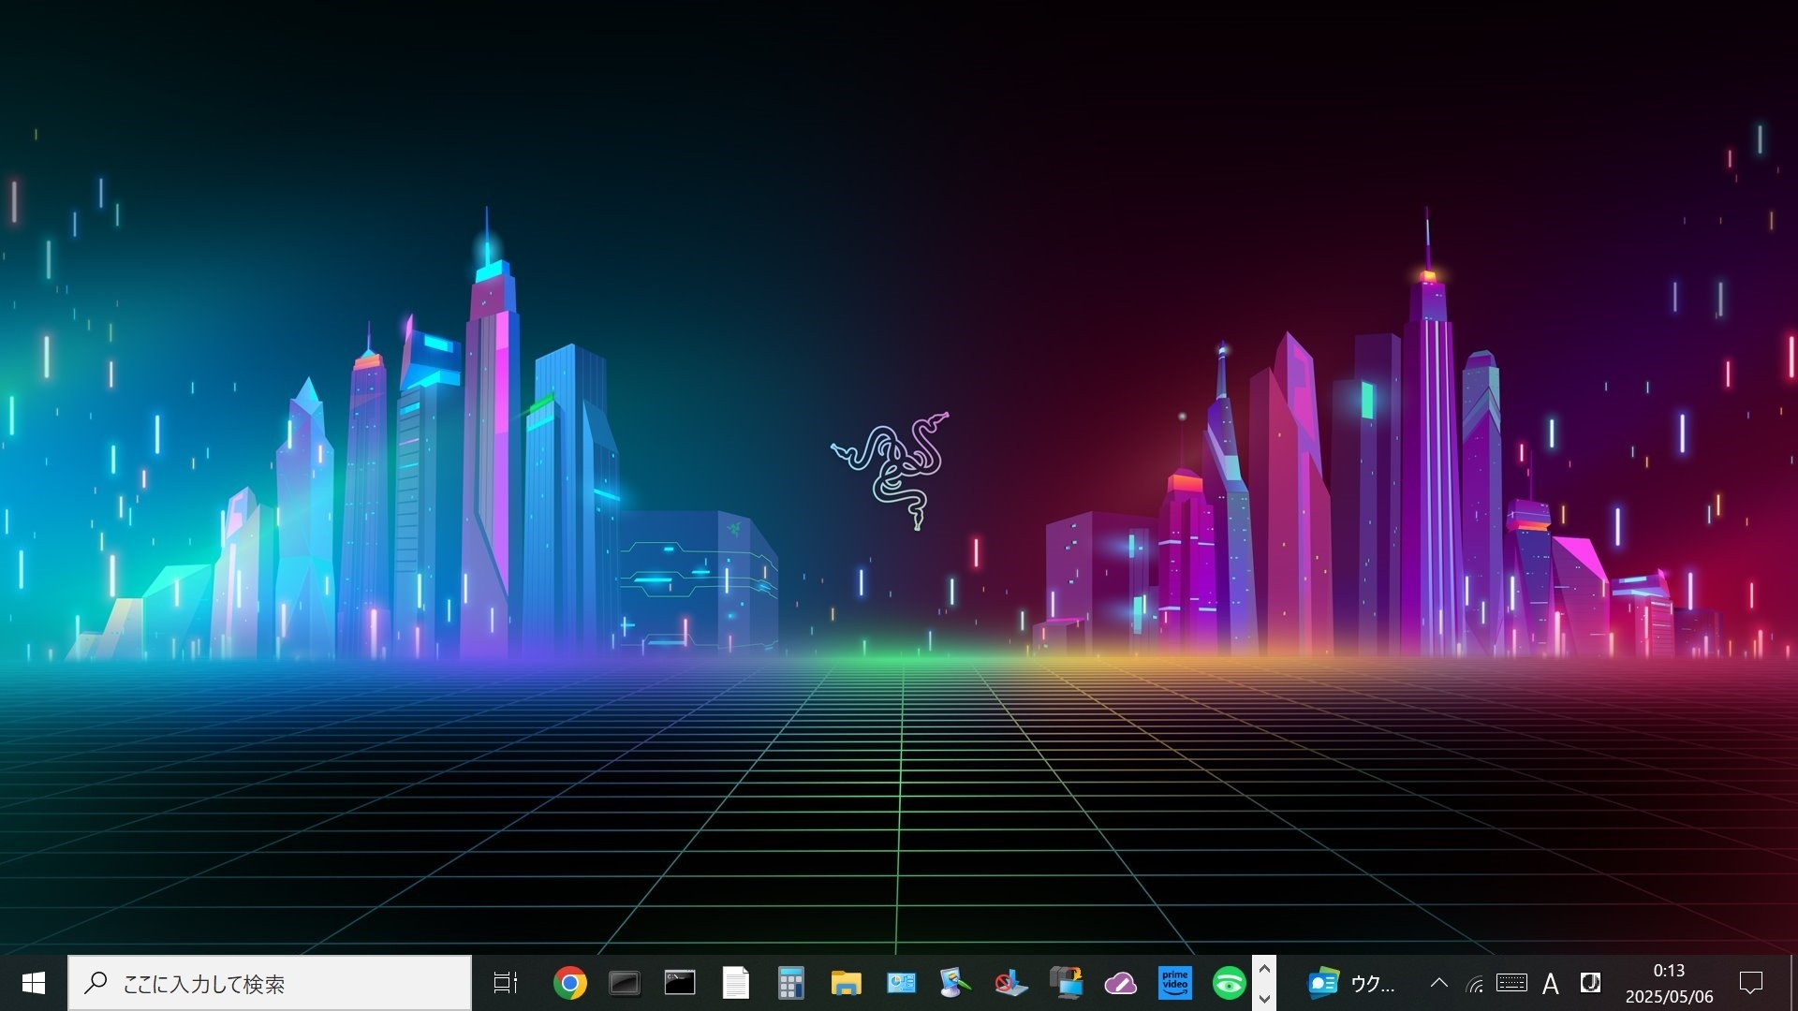Click the Show desktop sliver
This screenshot has height=1011, width=1798.
(1792, 983)
